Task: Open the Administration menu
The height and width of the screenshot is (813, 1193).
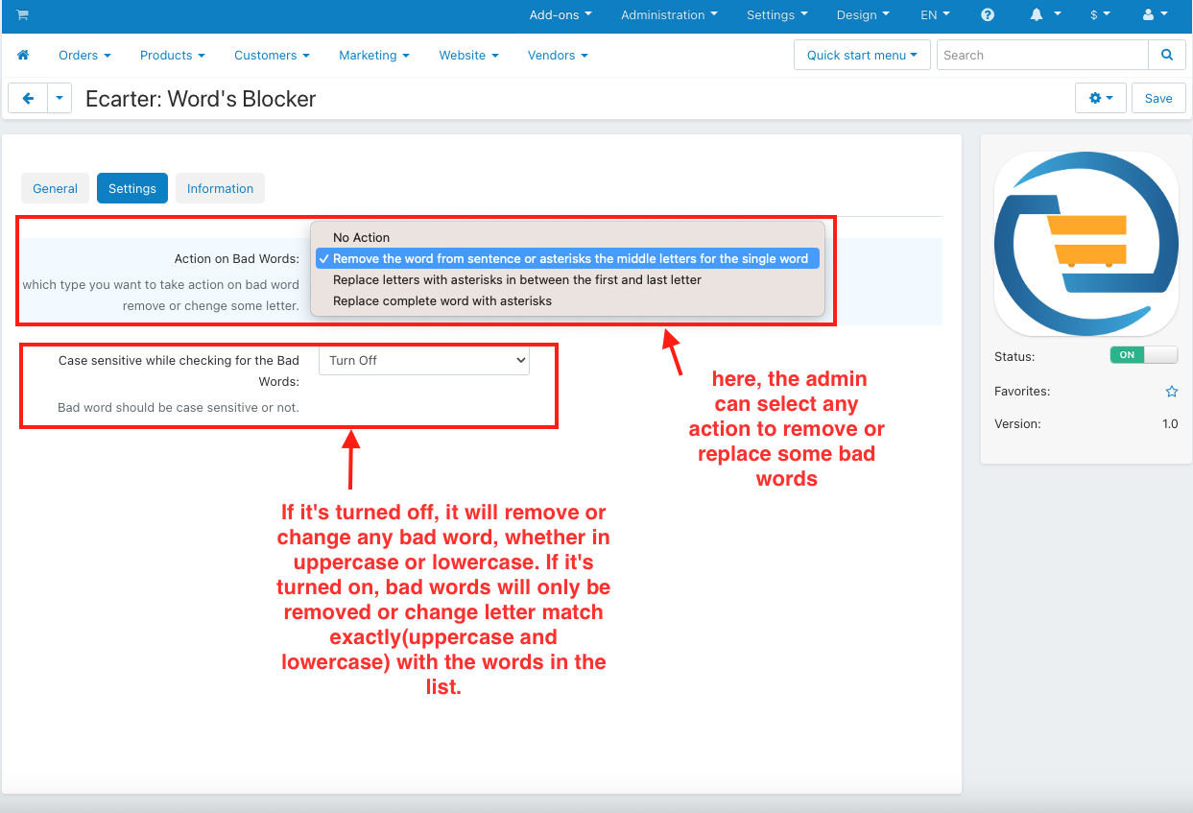Action: pos(670,14)
